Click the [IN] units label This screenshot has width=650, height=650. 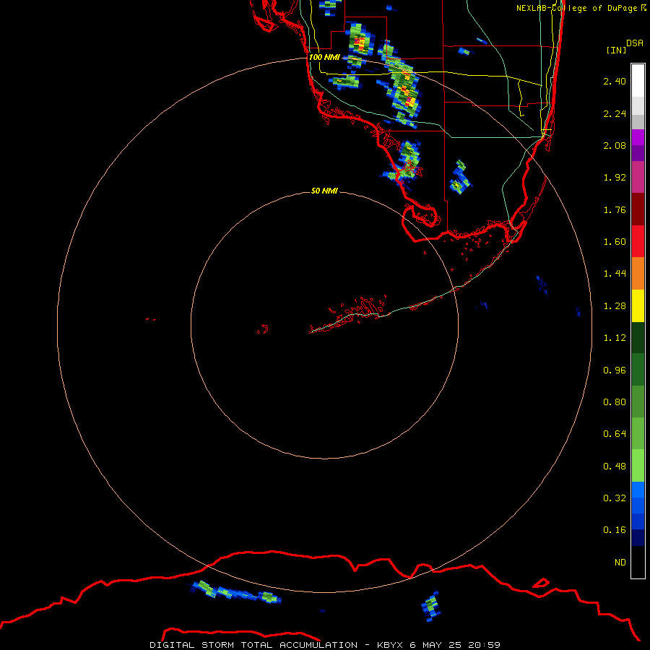point(616,50)
